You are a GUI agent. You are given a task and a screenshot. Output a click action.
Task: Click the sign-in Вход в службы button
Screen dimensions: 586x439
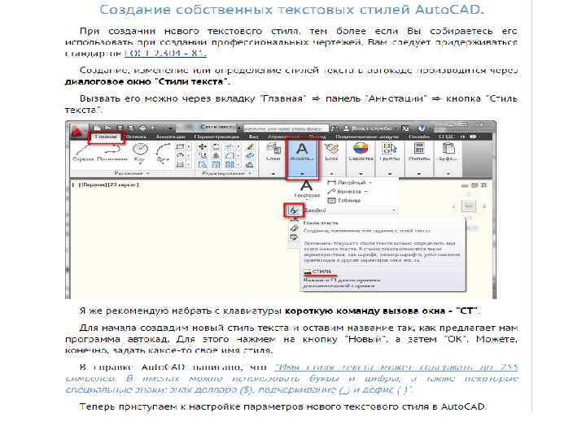point(367,128)
